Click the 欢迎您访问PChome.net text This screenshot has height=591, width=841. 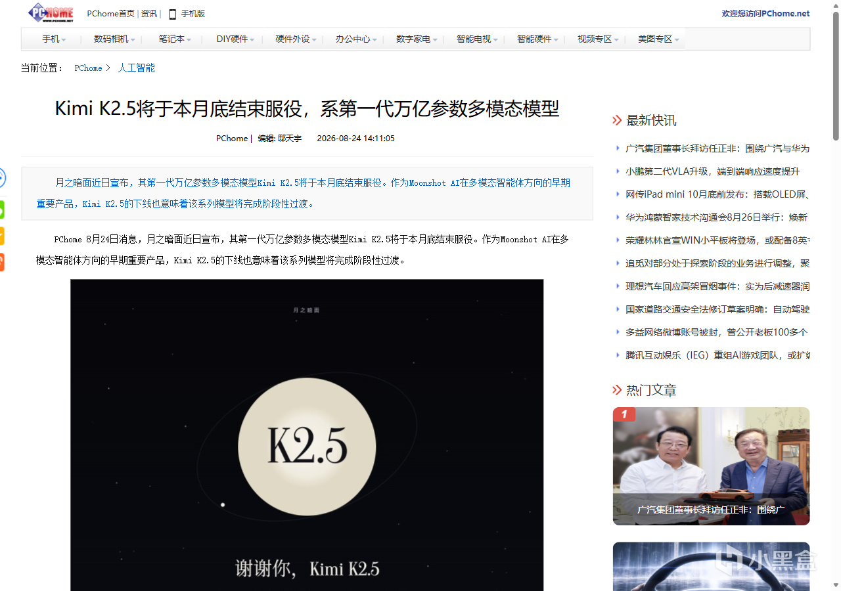pos(765,14)
